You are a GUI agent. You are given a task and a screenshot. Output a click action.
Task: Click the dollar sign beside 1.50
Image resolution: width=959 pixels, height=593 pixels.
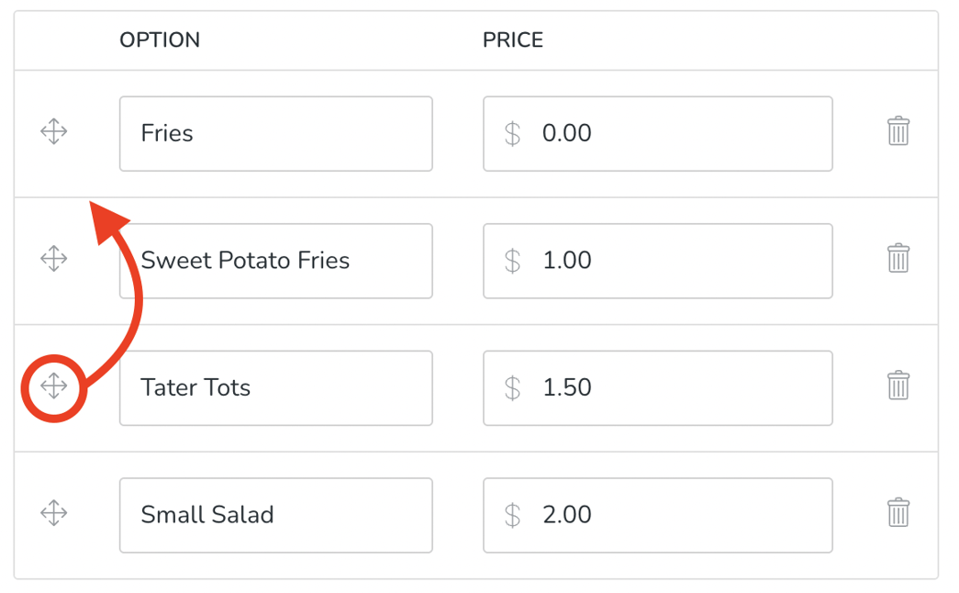click(x=513, y=387)
